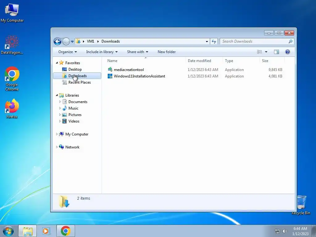This screenshot has height=237, width=316.
Task: Click the Refresh button next to address bar
Action: 214,42
